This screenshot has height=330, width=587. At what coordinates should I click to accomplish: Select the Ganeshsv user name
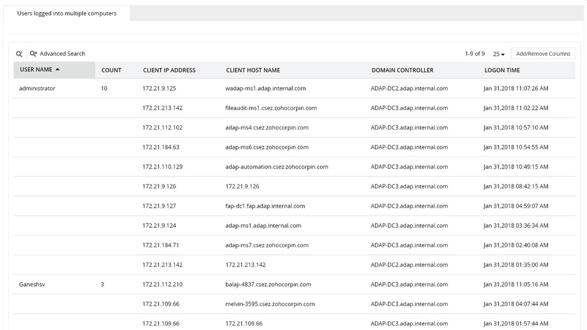click(x=32, y=284)
